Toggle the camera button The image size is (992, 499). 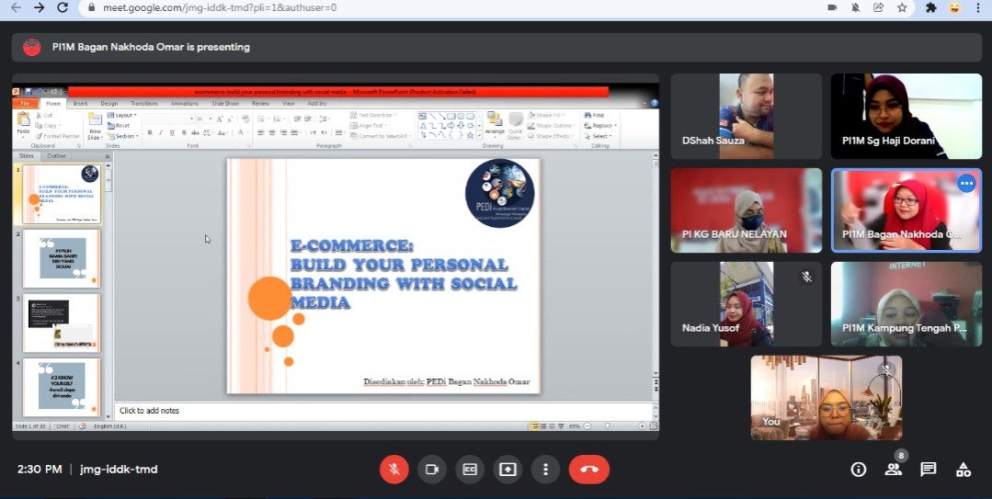pos(431,469)
